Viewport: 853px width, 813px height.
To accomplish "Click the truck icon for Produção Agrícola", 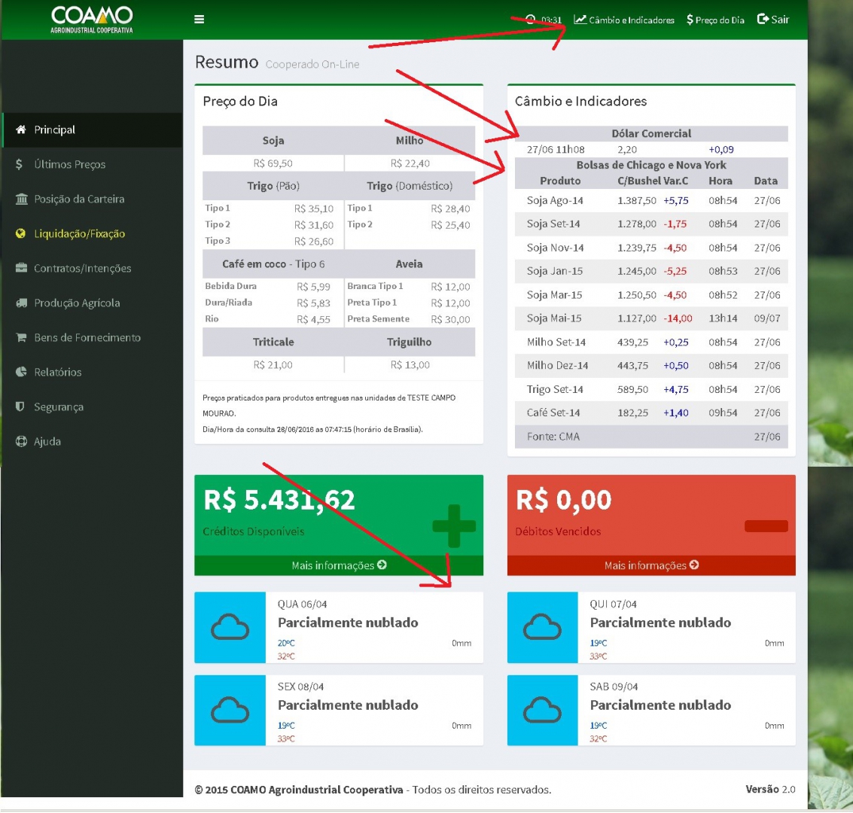I will click(x=21, y=303).
